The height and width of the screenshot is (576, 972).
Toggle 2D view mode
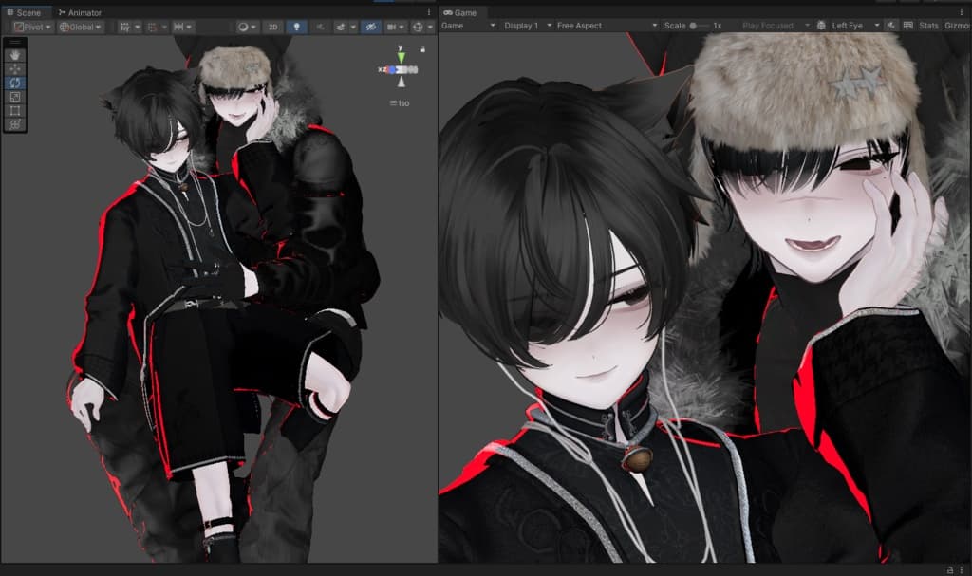coord(272,27)
